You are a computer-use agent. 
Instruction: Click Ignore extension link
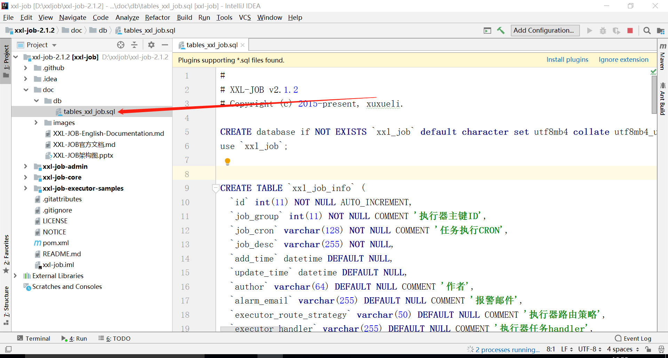623,60
